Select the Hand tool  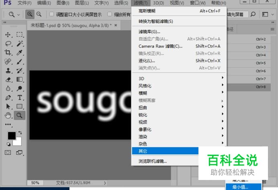tap(8, 116)
